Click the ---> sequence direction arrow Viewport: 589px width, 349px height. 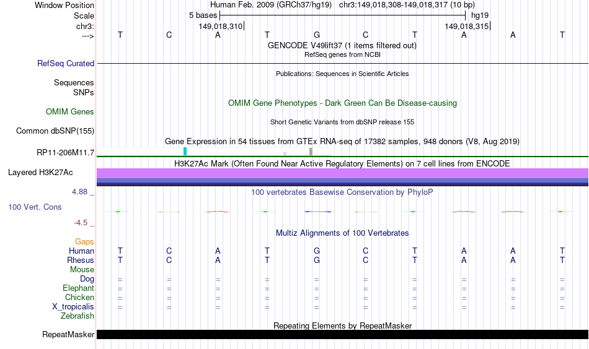click(88, 36)
